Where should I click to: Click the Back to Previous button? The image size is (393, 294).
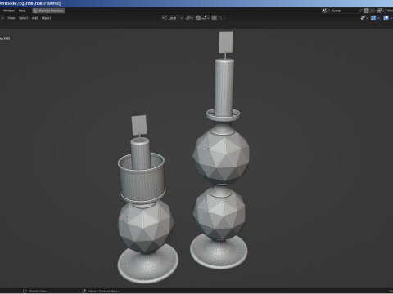click(x=48, y=11)
